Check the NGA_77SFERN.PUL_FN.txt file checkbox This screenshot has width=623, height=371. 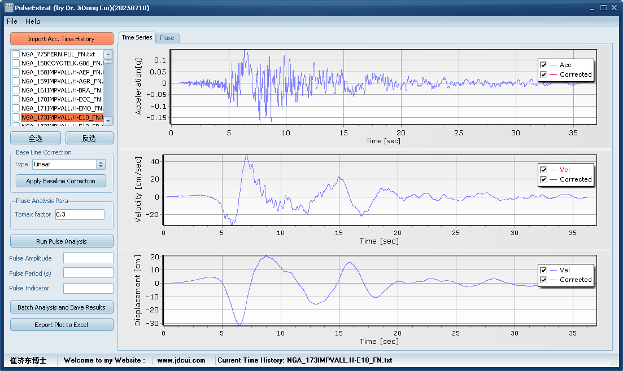click(16, 54)
